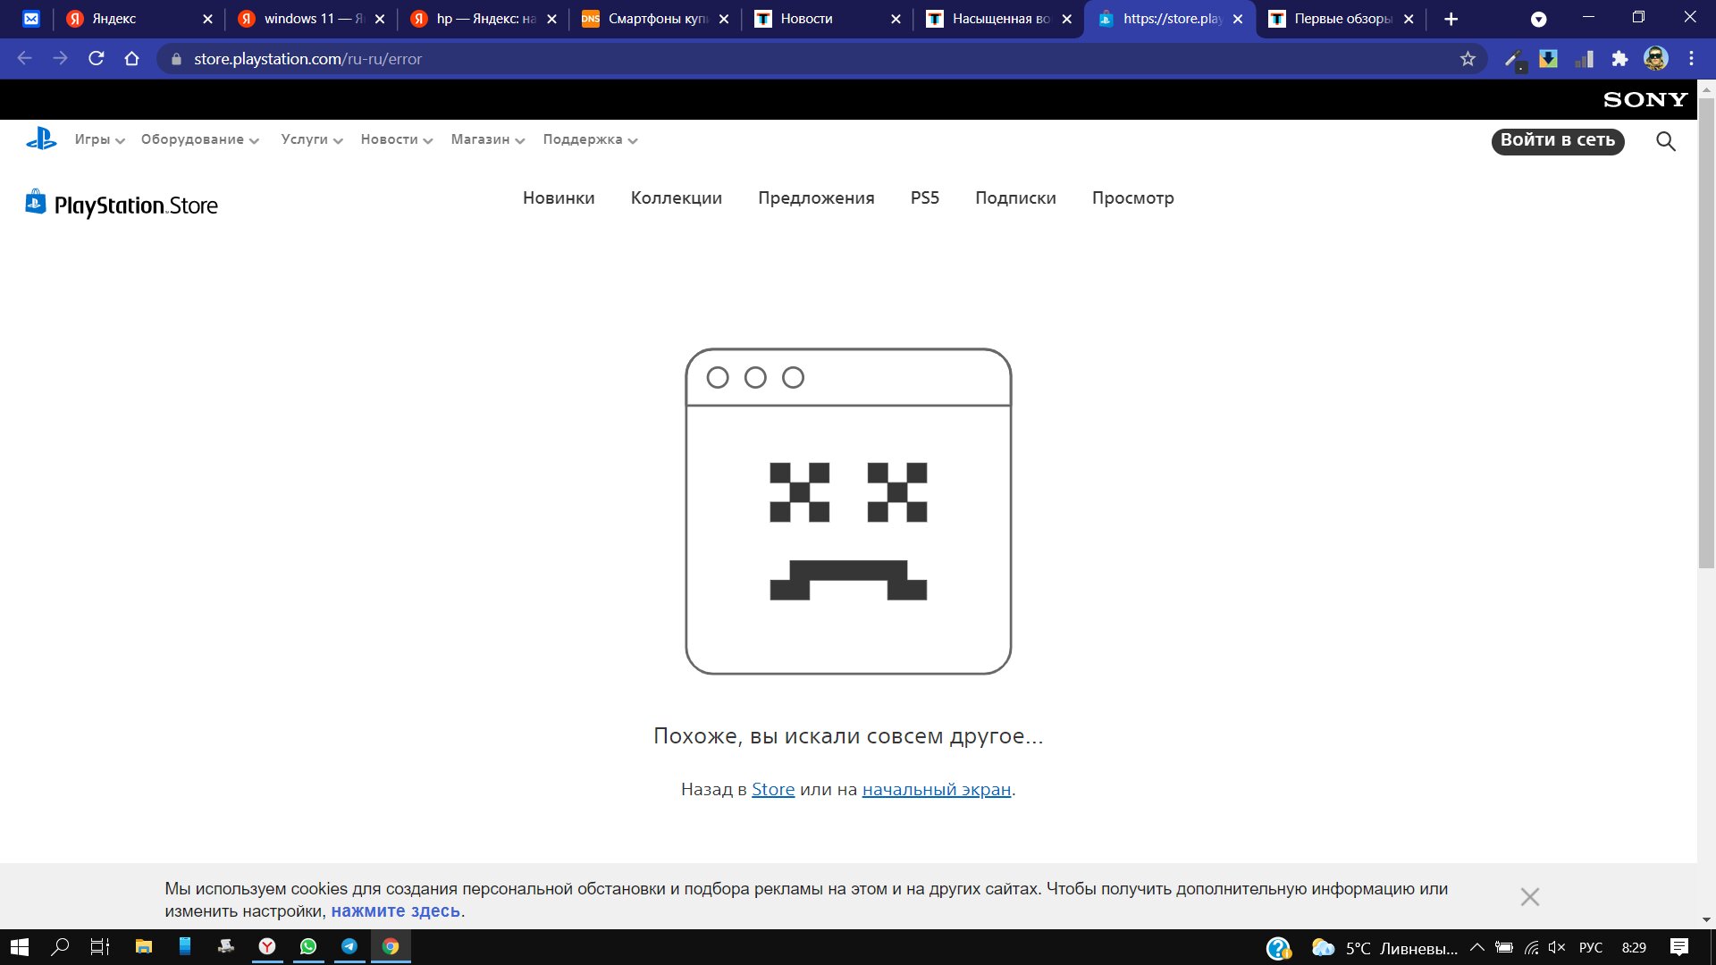
Task: Click the bar chart extension icon
Action: click(1584, 59)
